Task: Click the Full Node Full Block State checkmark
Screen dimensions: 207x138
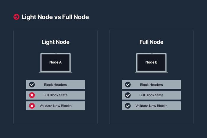Action: pyautogui.click(x=128, y=95)
